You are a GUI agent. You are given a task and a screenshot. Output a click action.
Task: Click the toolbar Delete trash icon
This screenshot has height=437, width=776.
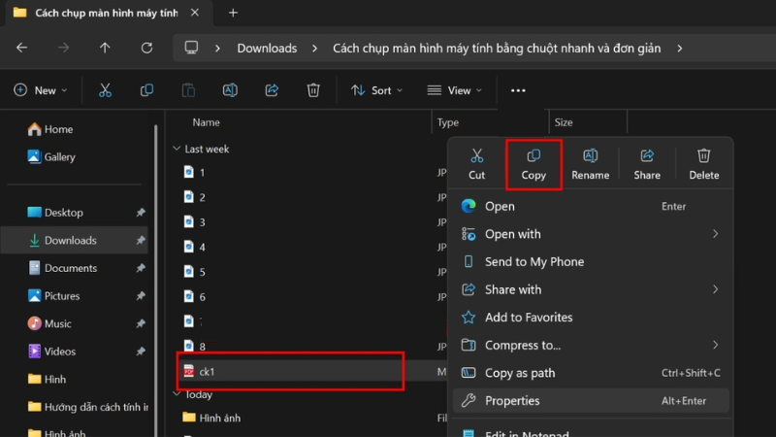coord(313,90)
